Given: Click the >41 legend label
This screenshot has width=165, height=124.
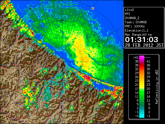Looking at the screenshot, I should (x=136, y=57).
